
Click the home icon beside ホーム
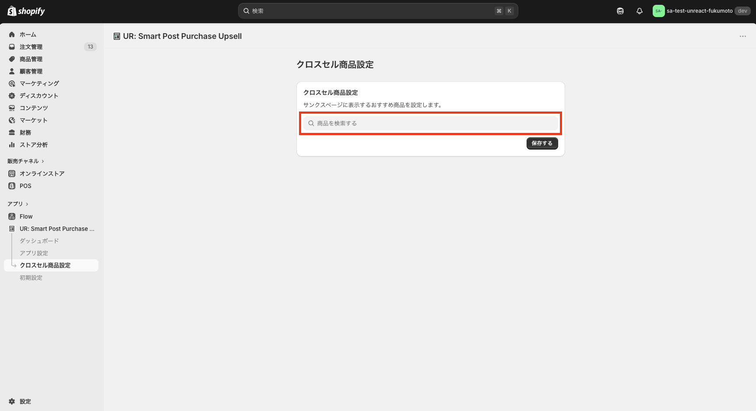(12, 35)
